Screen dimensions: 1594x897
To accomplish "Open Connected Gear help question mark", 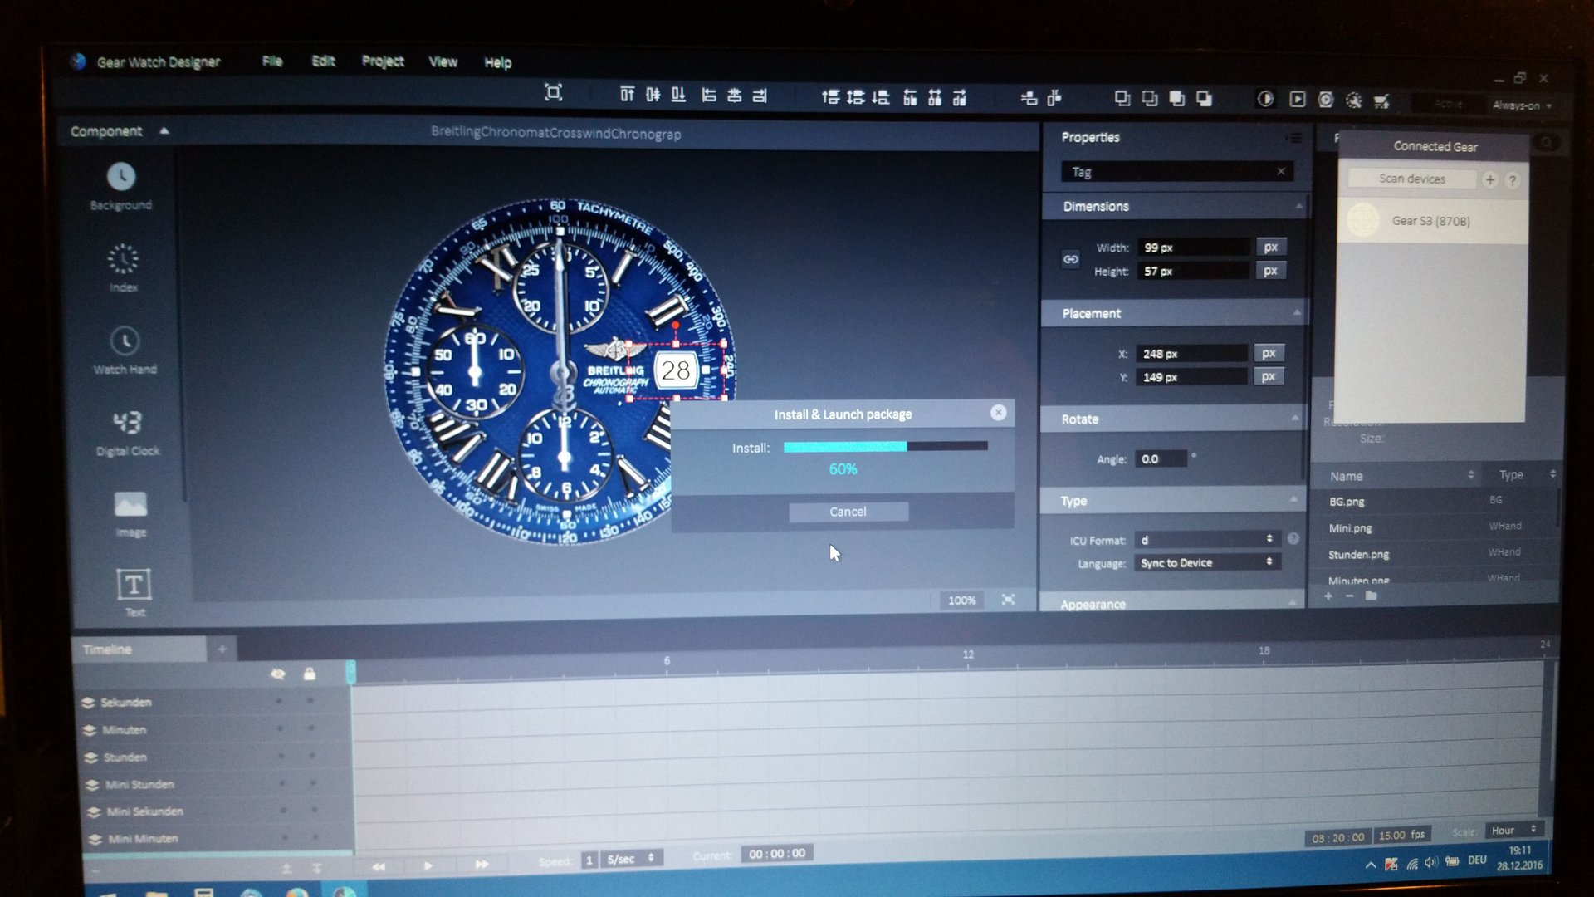I will (x=1513, y=180).
